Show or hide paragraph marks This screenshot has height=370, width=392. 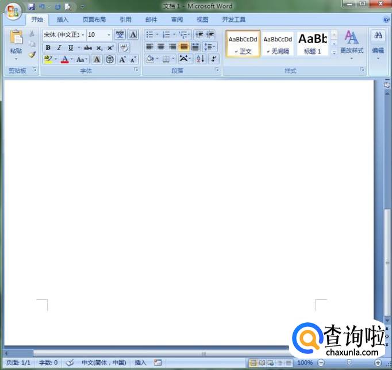(214, 59)
